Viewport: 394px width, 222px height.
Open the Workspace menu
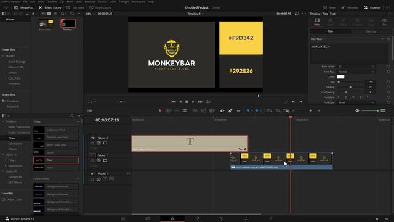pos(139,2)
